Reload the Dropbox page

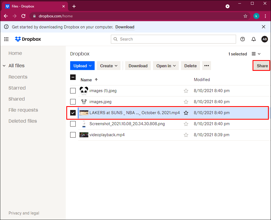point(23,16)
